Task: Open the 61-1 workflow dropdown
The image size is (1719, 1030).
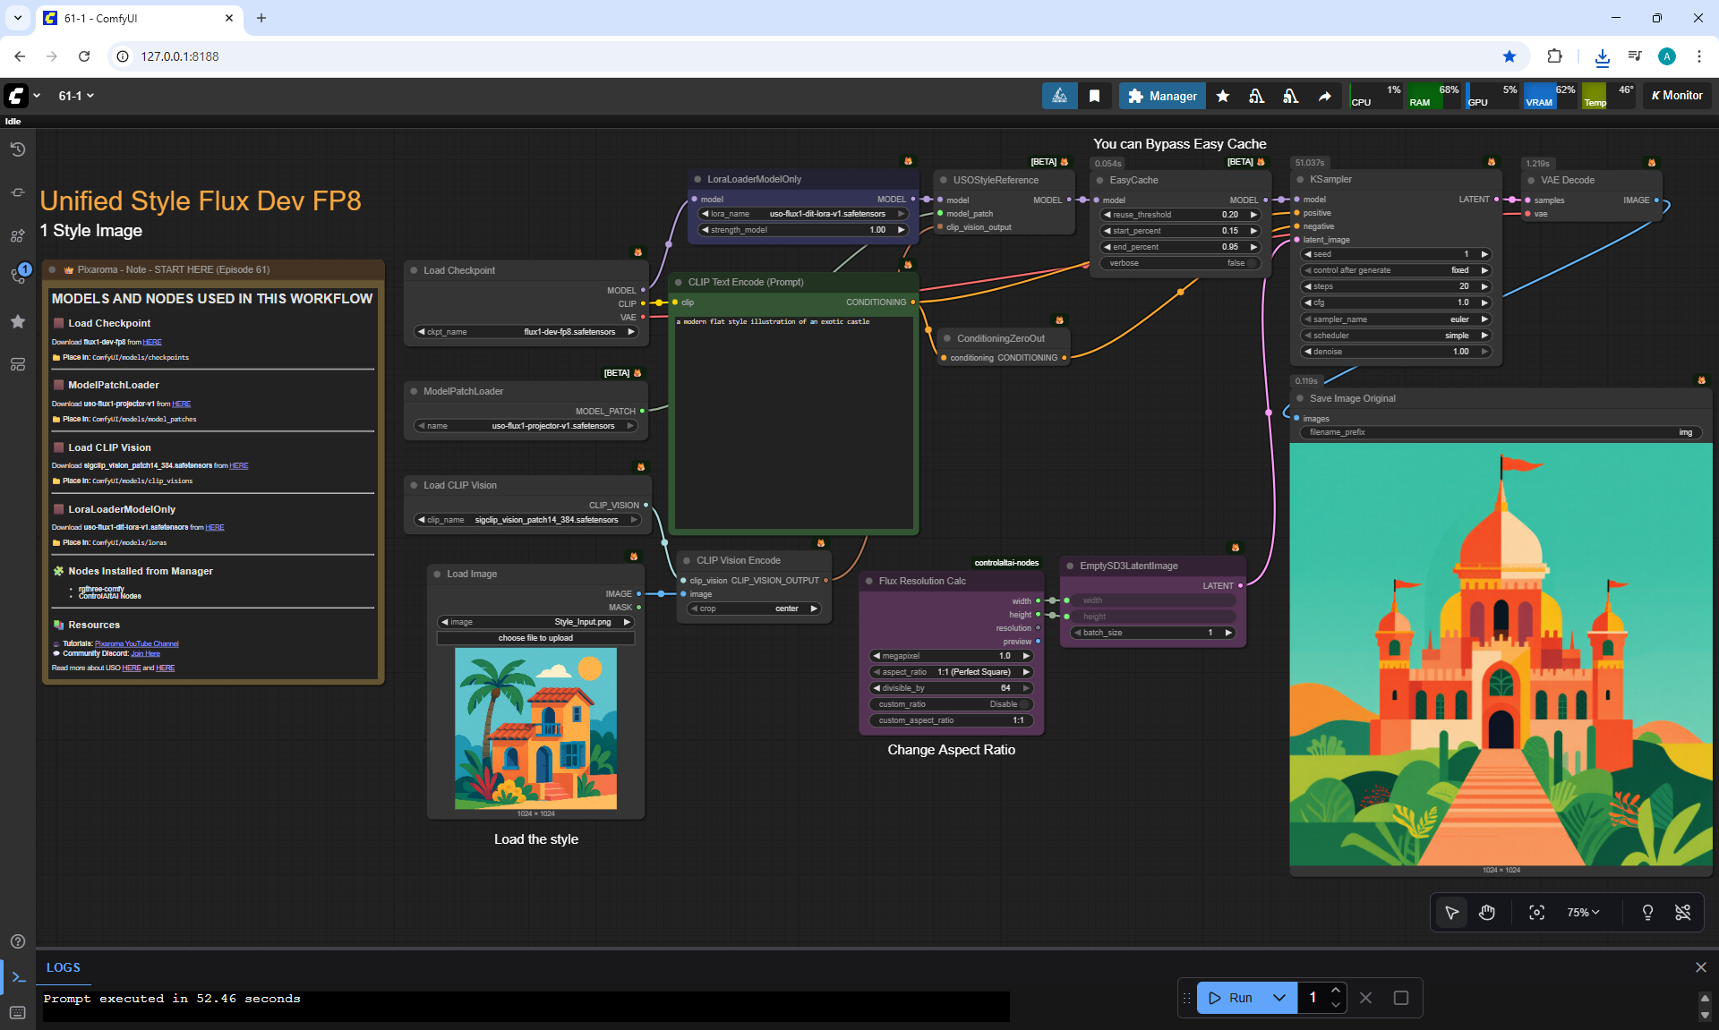Action: pyautogui.click(x=76, y=96)
